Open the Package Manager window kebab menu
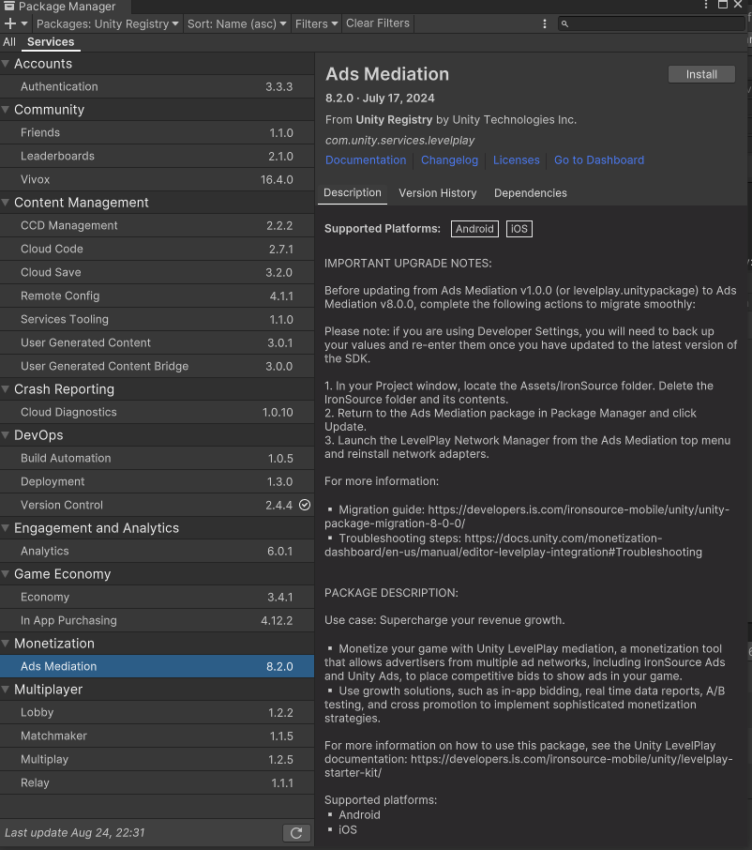Image resolution: width=752 pixels, height=850 pixels. (706, 5)
